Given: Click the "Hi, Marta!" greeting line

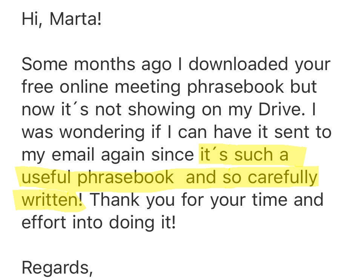Looking at the screenshot, I should coord(62,19).
